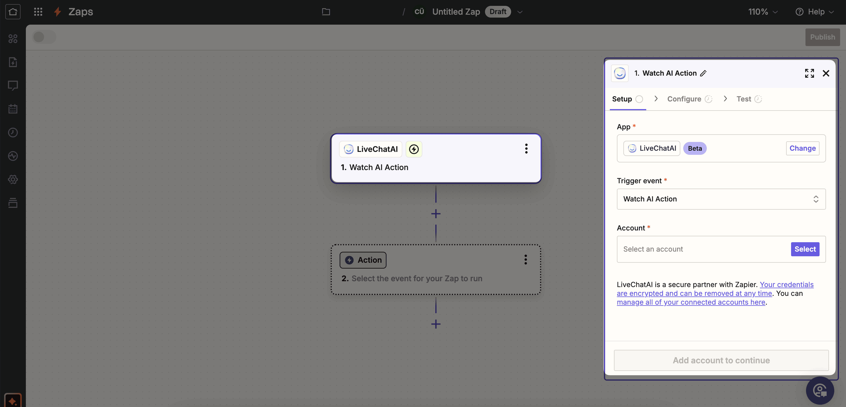This screenshot has width=846, height=407.
Task: Click the Publish button
Action: pos(822,37)
